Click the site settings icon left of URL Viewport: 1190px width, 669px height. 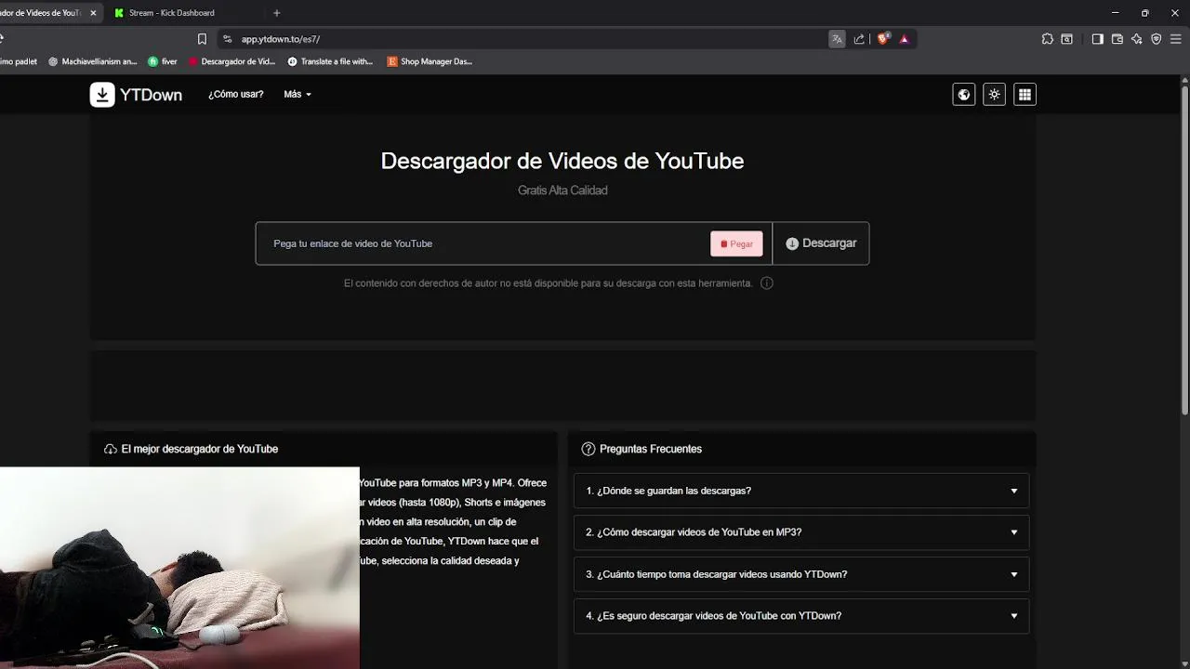point(228,39)
